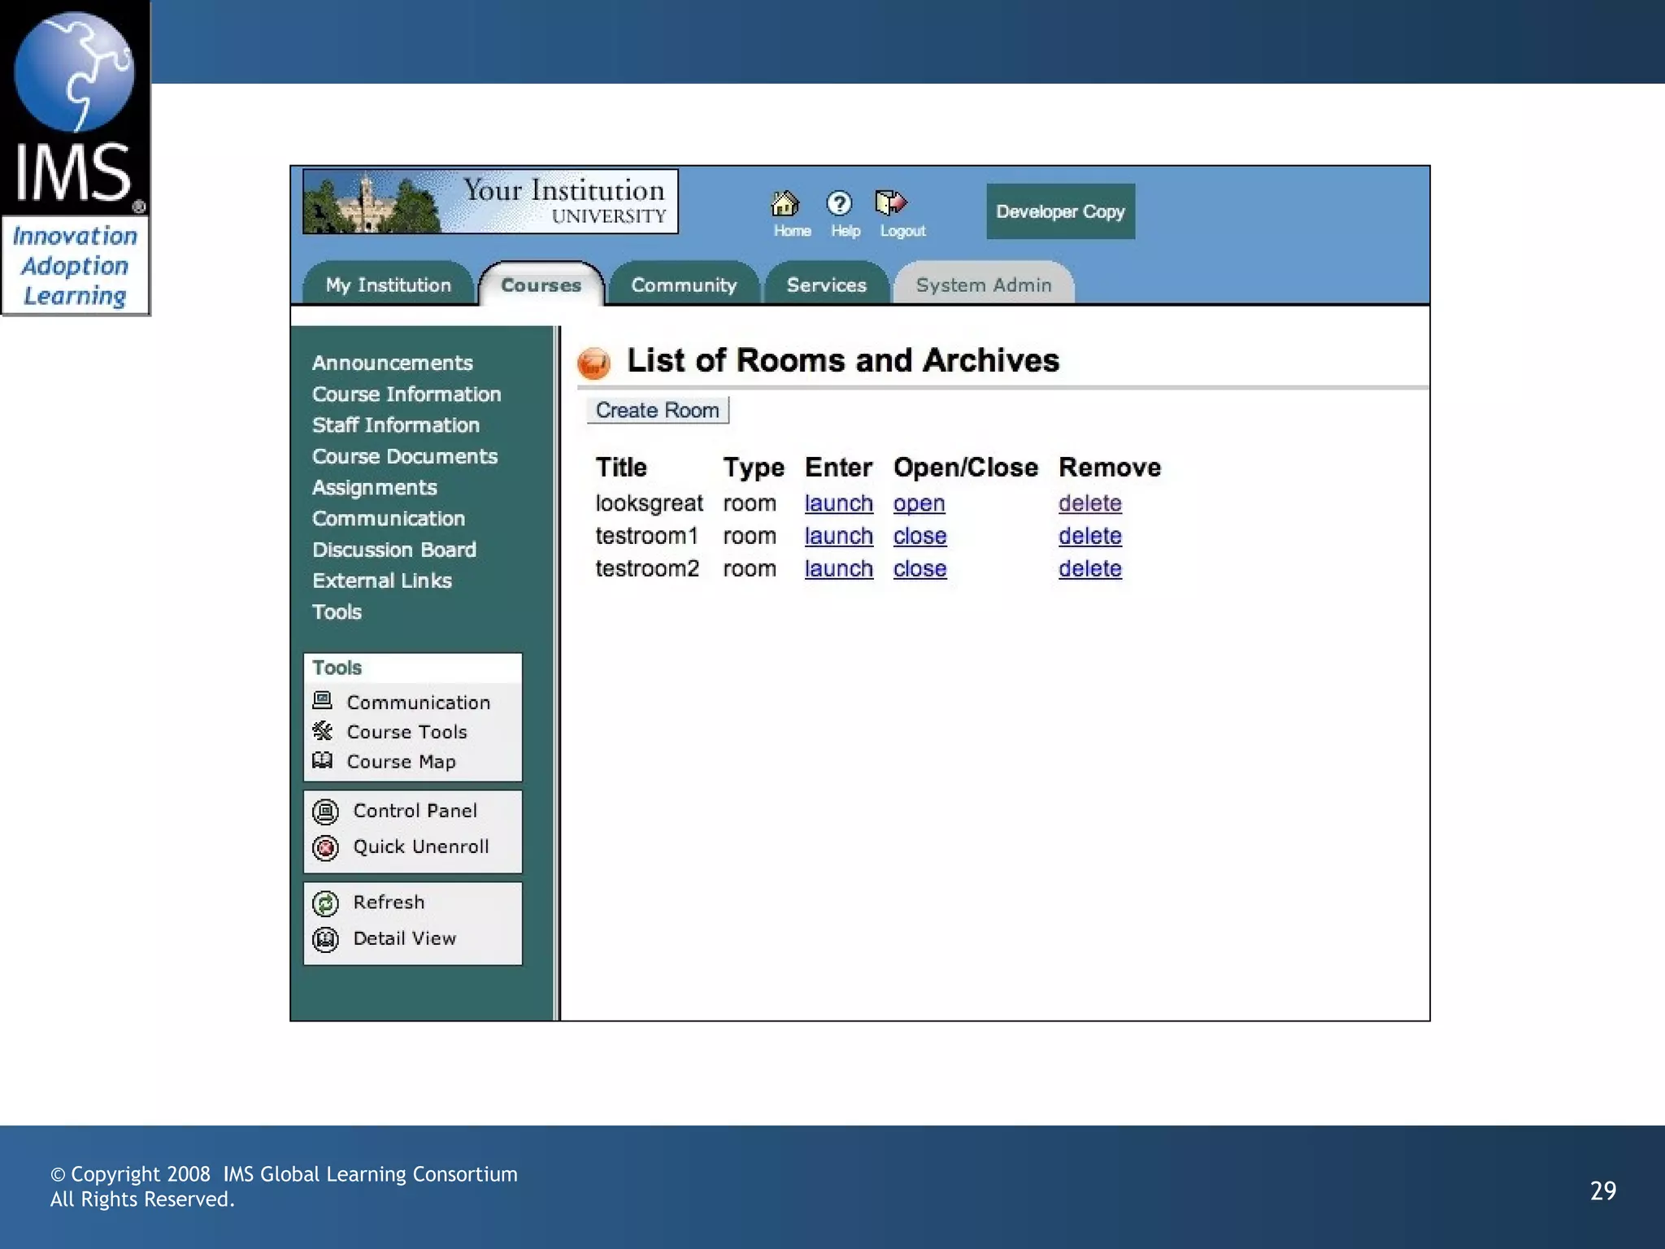Open Help question mark icon
Screen dimensions: 1665x1249
(x=839, y=203)
